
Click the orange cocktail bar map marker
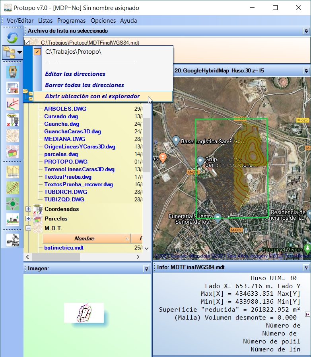tap(163, 158)
